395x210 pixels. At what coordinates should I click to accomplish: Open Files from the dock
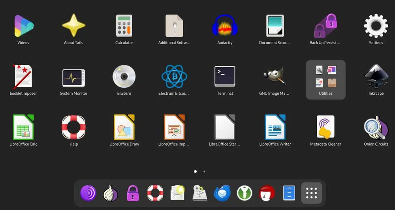point(289,193)
